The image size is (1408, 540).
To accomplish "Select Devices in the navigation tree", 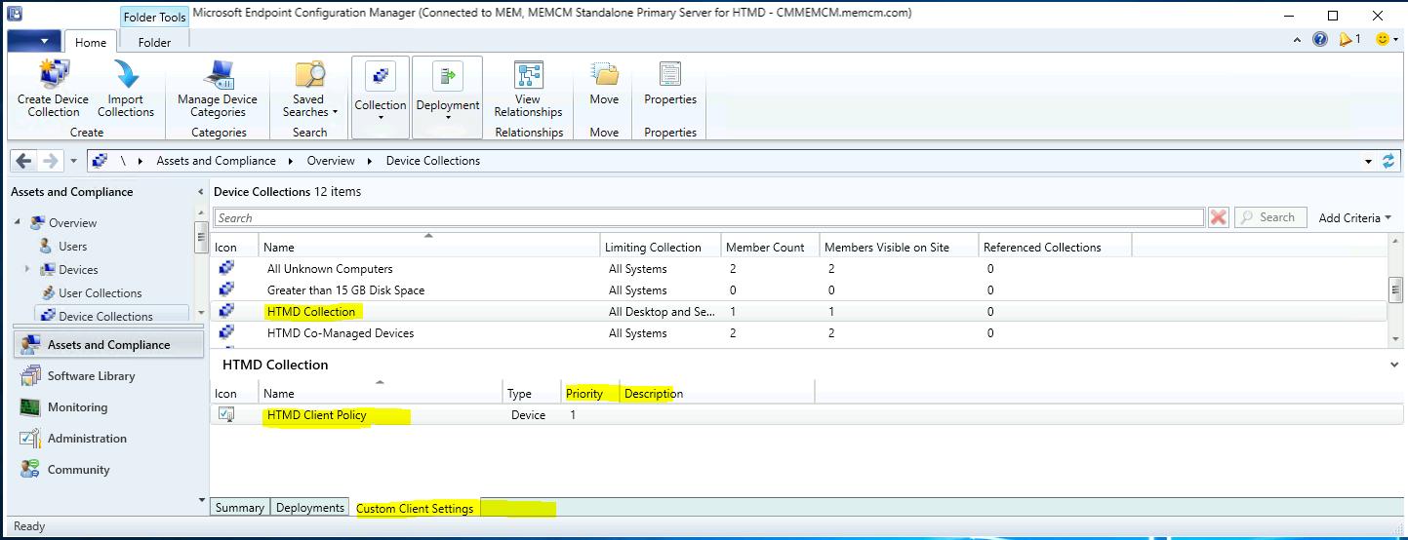I will [78, 270].
